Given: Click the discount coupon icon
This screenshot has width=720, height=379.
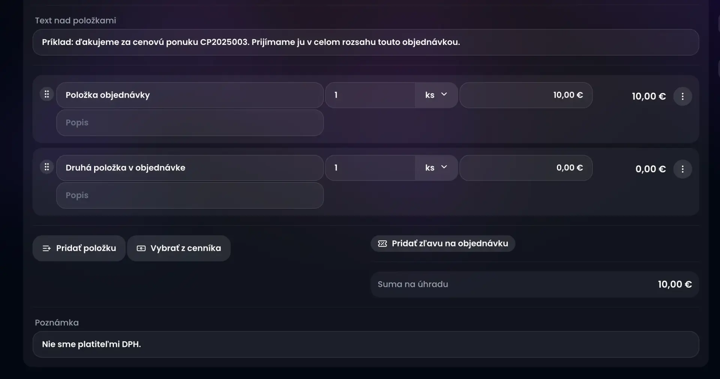Looking at the screenshot, I should point(382,244).
